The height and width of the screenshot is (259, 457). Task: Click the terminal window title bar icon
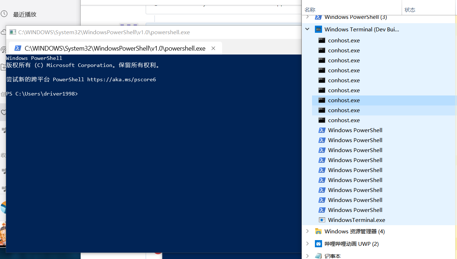[12, 32]
